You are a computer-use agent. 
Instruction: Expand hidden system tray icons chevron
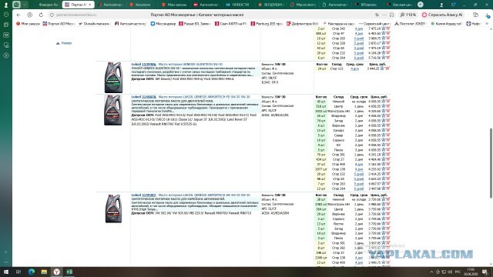tap(431, 272)
